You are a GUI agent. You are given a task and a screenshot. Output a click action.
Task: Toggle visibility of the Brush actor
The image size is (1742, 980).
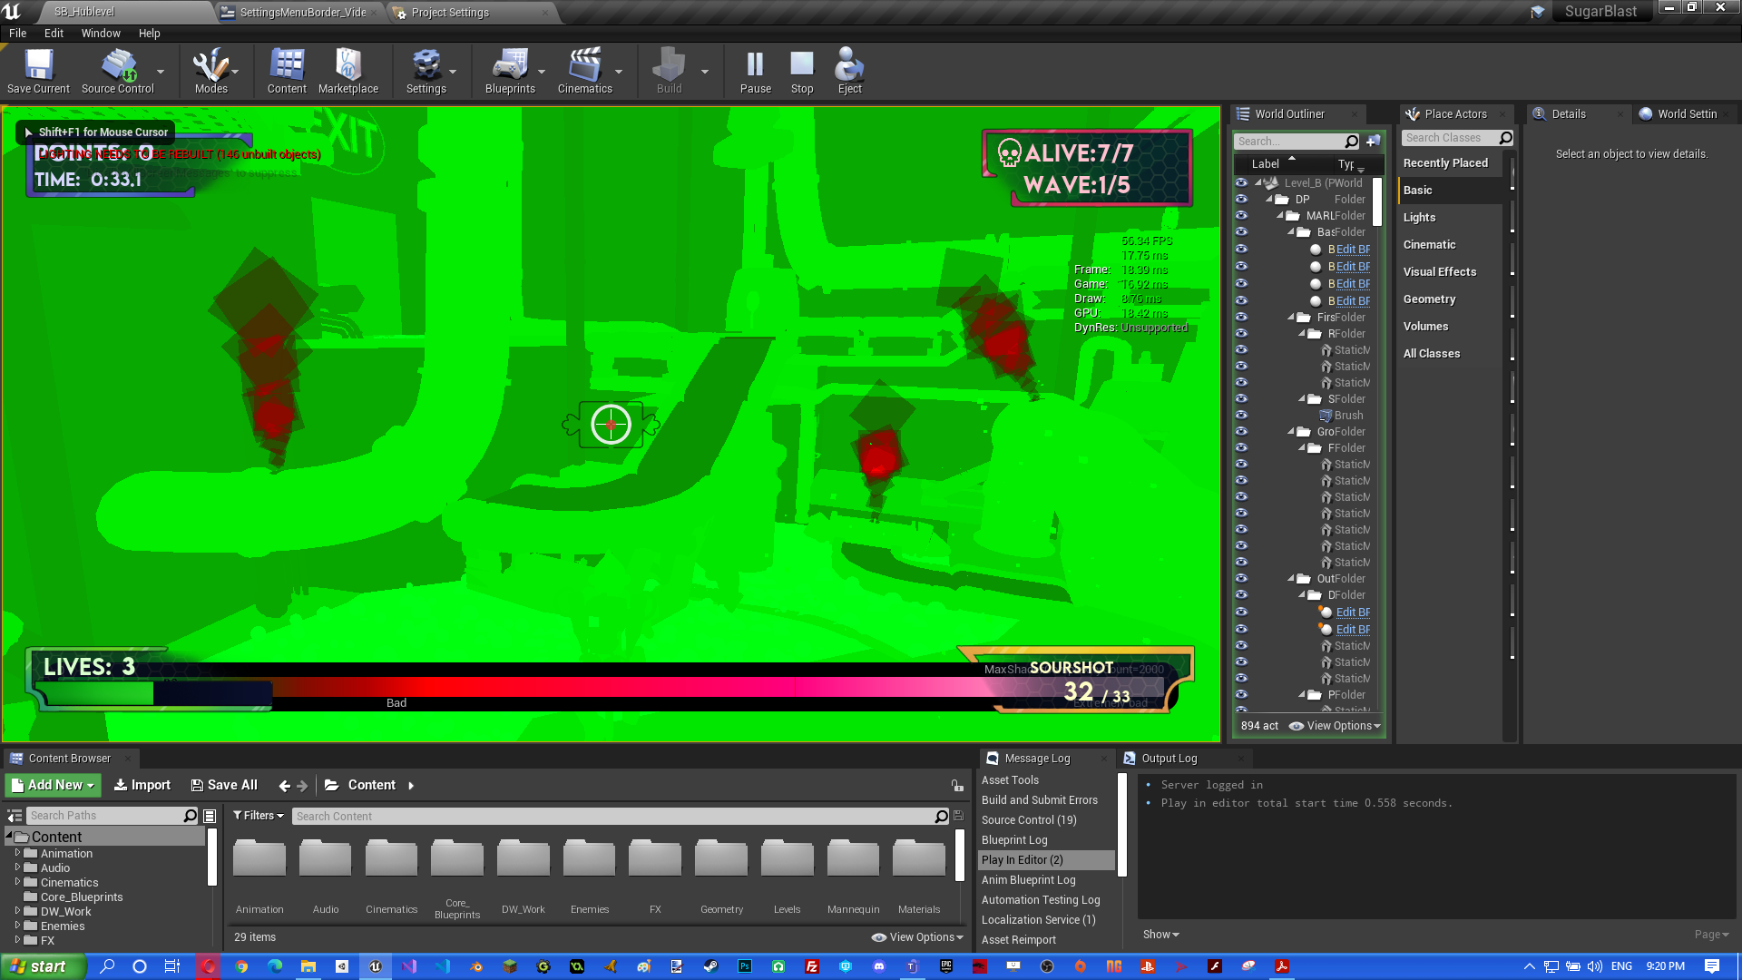click(1241, 415)
